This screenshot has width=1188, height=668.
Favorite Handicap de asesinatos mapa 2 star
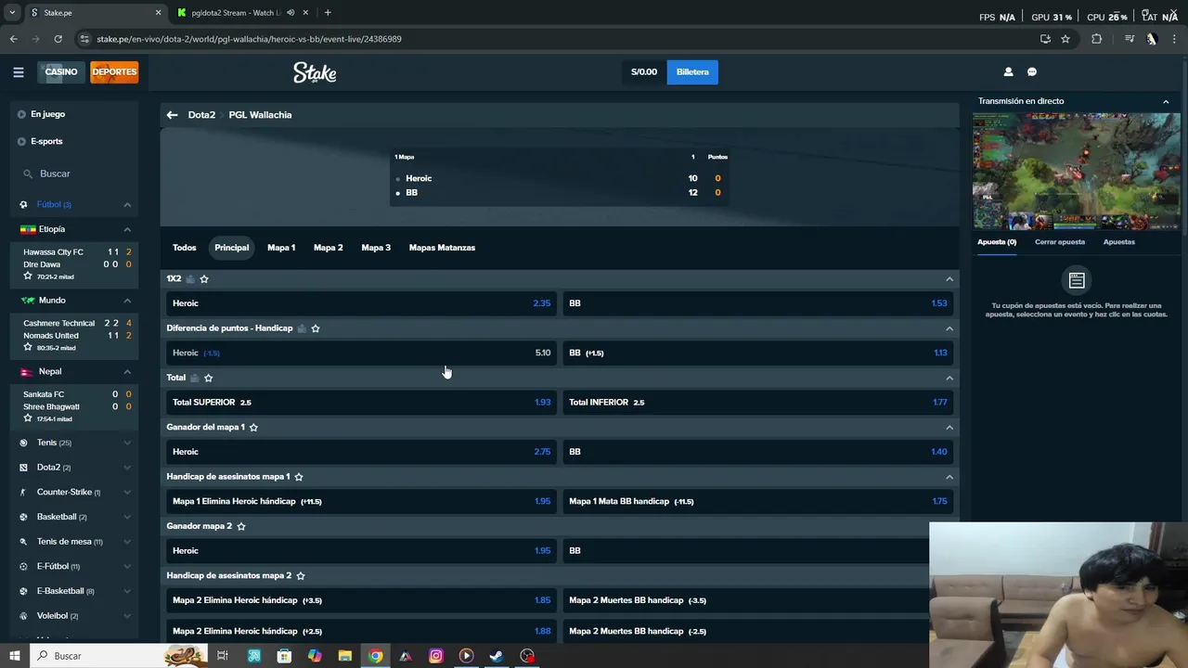click(301, 575)
